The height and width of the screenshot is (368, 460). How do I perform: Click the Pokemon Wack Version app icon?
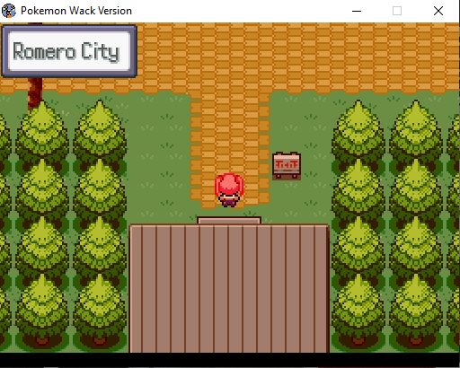tap(9, 11)
